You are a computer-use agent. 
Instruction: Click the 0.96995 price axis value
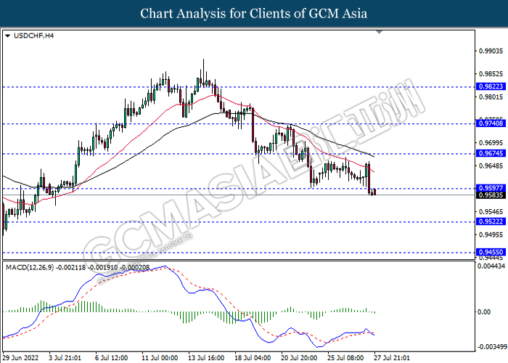pos(491,143)
